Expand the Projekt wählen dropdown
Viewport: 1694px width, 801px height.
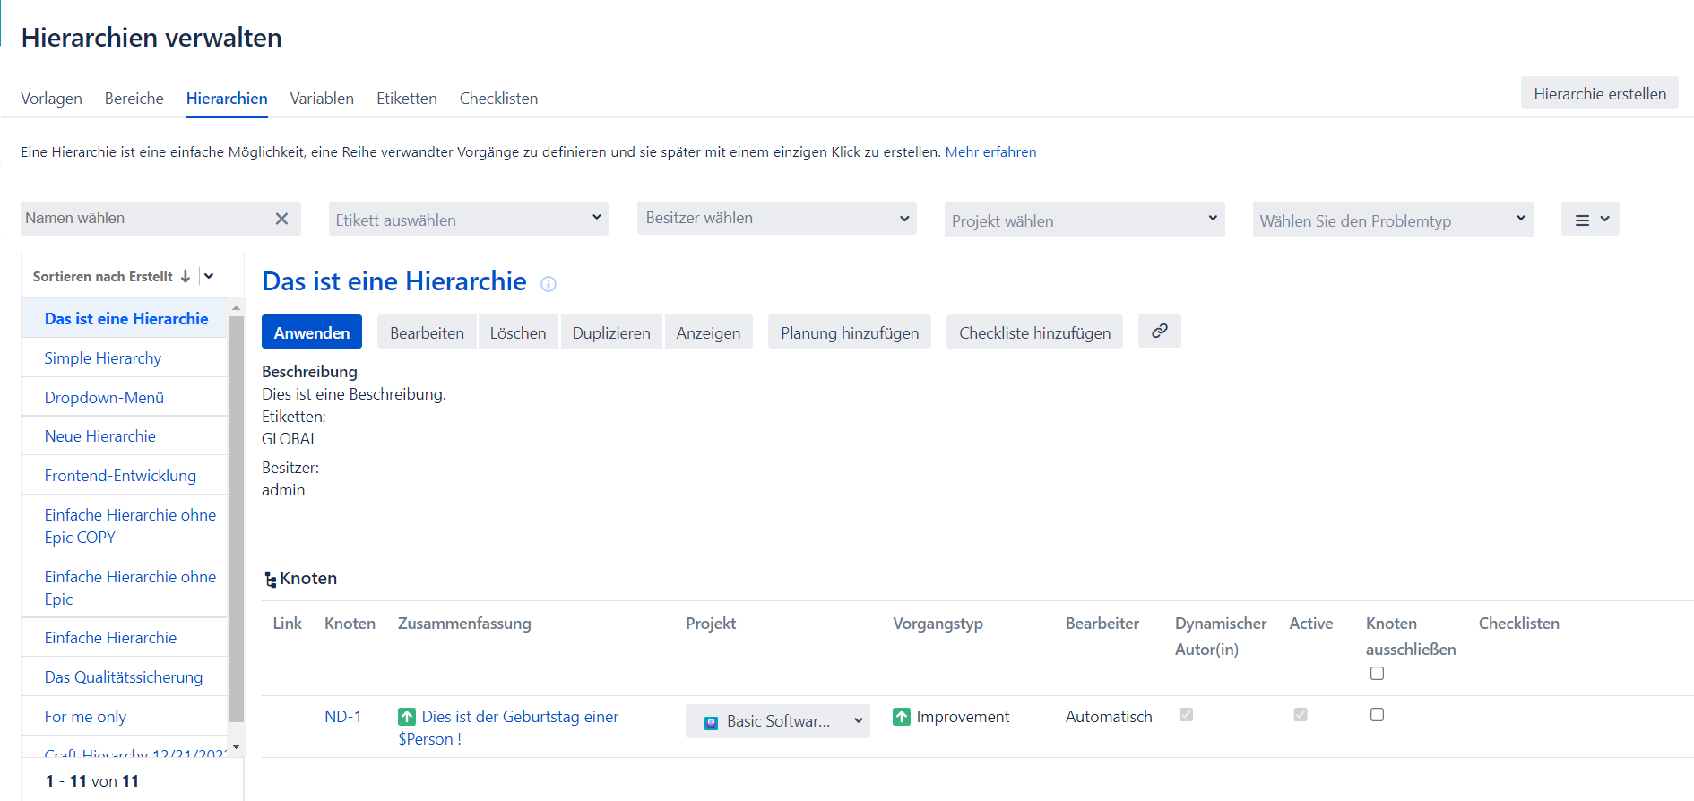(1084, 220)
